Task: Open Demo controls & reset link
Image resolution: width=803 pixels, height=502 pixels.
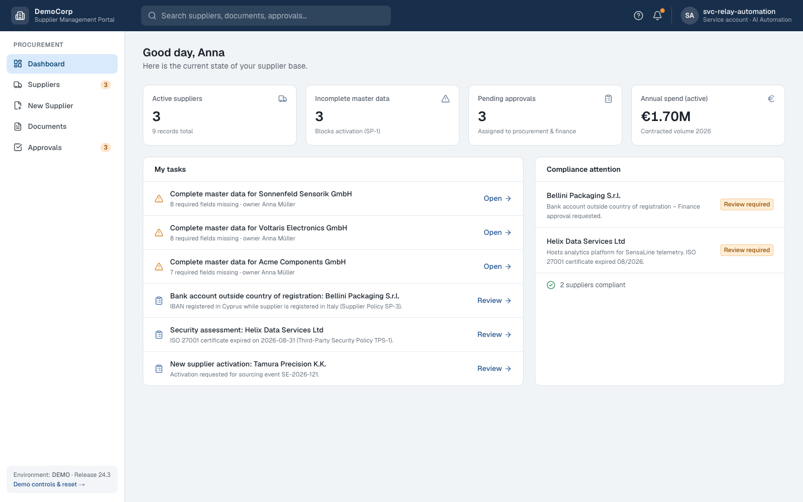Action: [49, 484]
